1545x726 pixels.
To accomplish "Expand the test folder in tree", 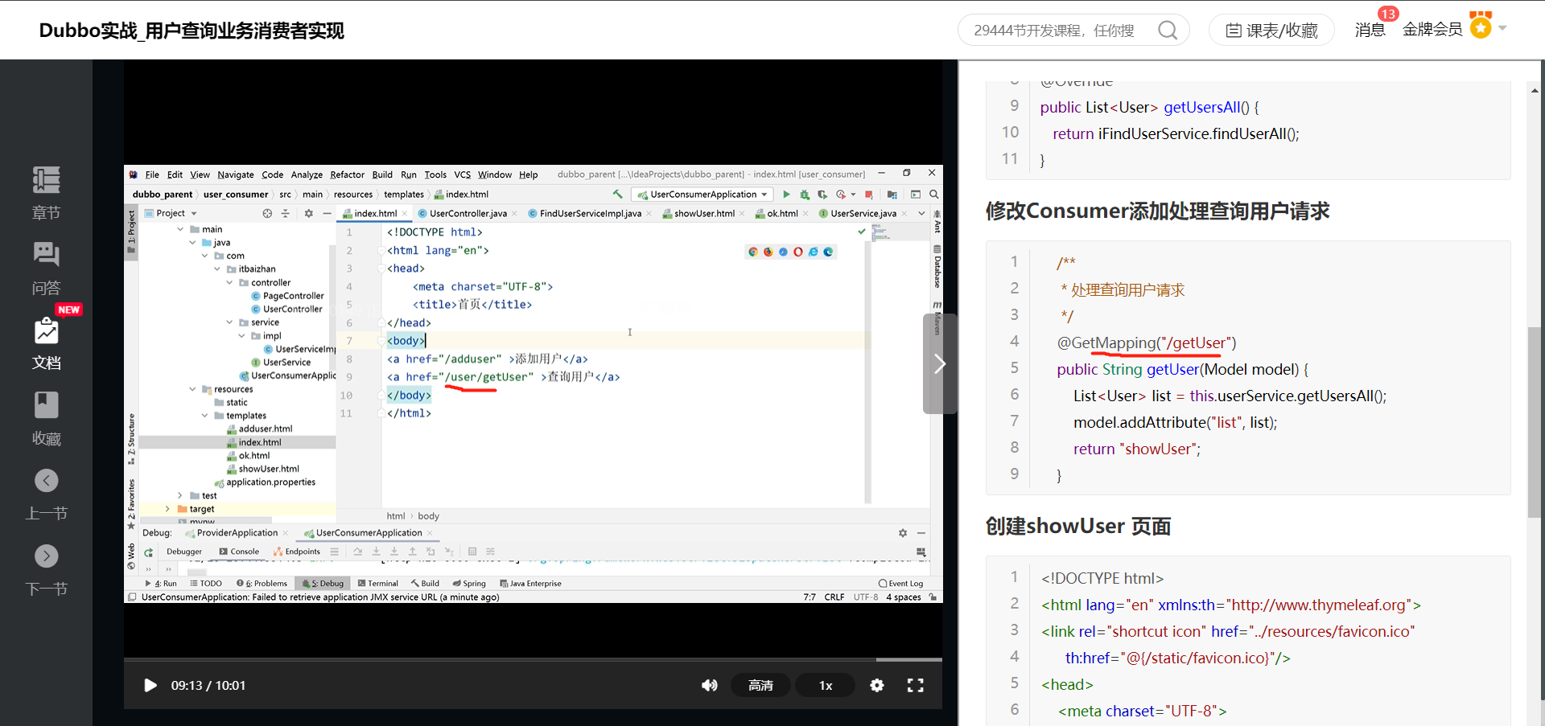I will coord(180,495).
